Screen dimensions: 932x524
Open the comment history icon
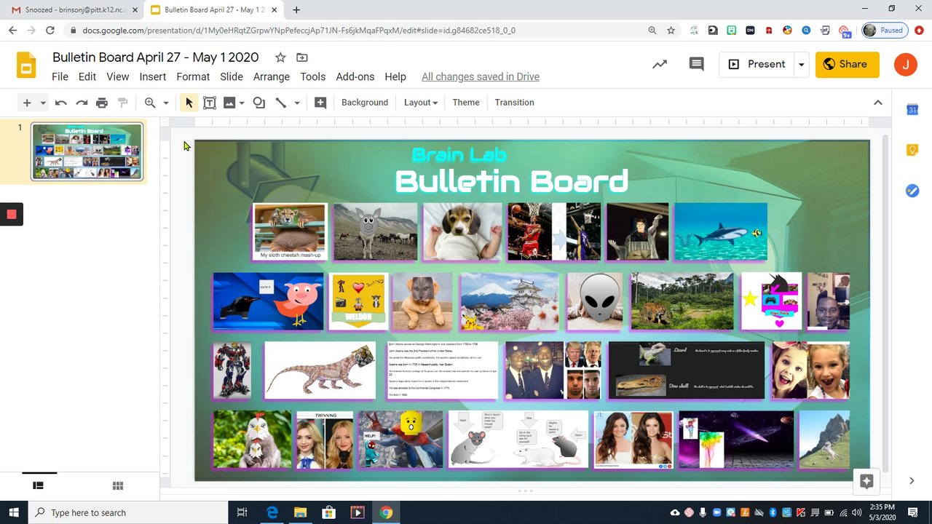[697, 64]
